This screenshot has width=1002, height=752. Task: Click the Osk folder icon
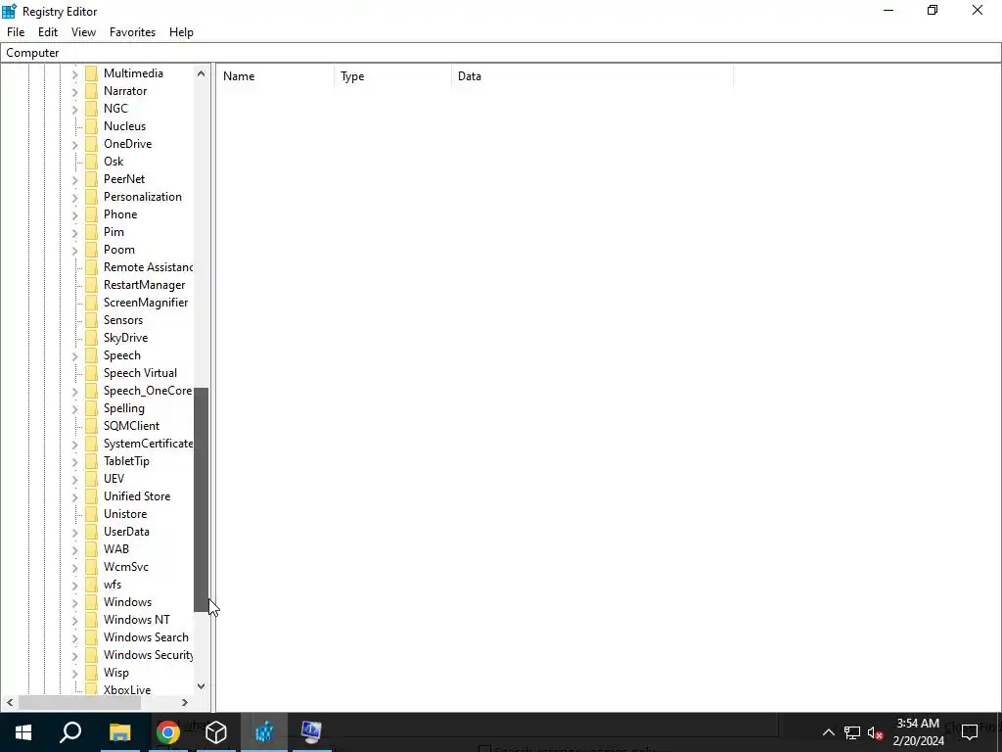click(x=91, y=162)
